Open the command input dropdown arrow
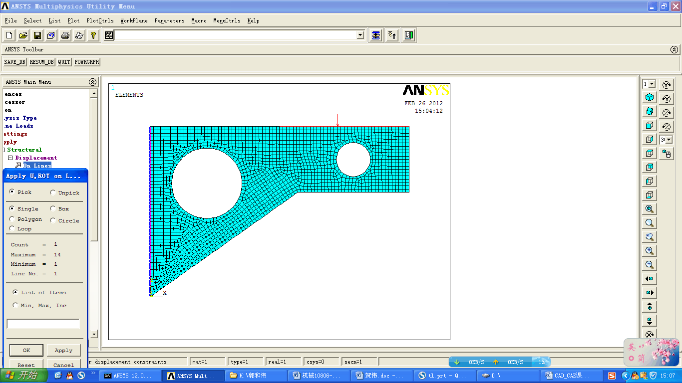 (x=360, y=35)
